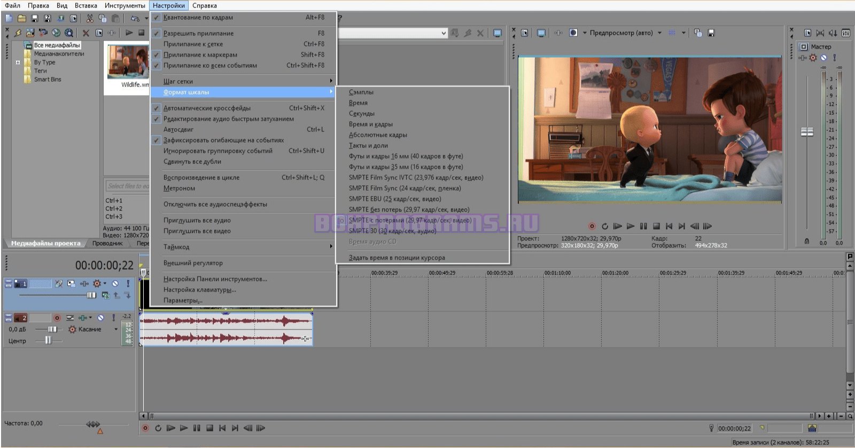Click the Import Media icon in media panel
The image size is (855, 448).
[30, 33]
